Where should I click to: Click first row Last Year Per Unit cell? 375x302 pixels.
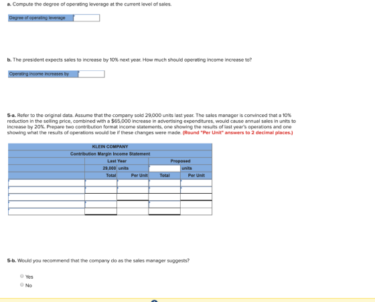(x=133, y=182)
